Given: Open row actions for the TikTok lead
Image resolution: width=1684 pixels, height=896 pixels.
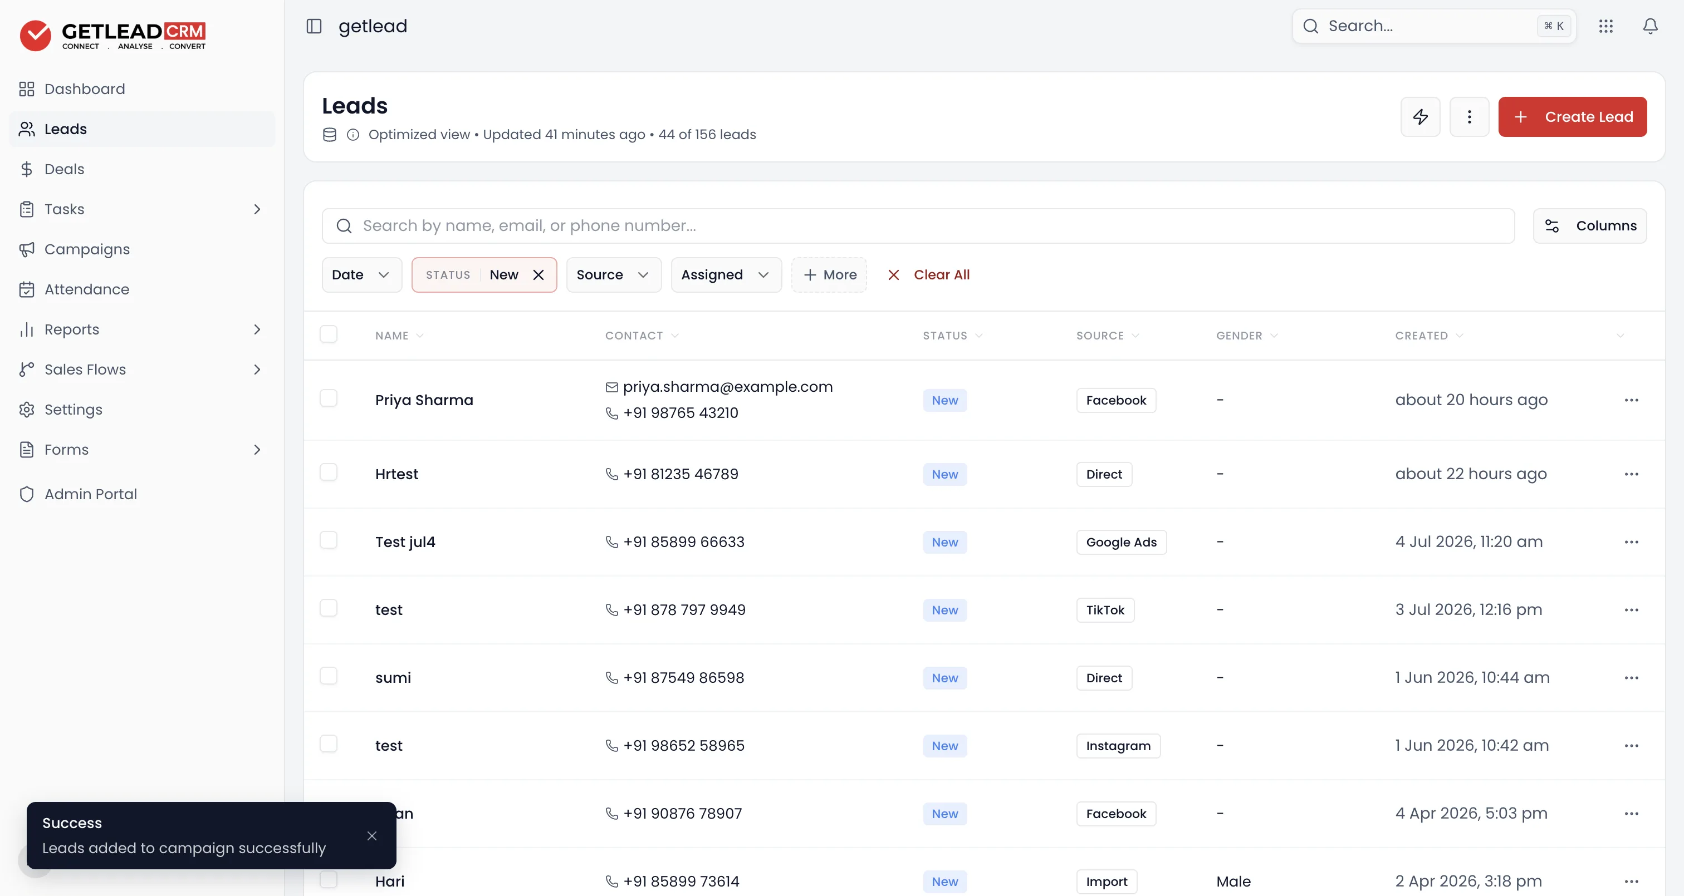Looking at the screenshot, I should pyautogui.click(x=1632, y=611).
